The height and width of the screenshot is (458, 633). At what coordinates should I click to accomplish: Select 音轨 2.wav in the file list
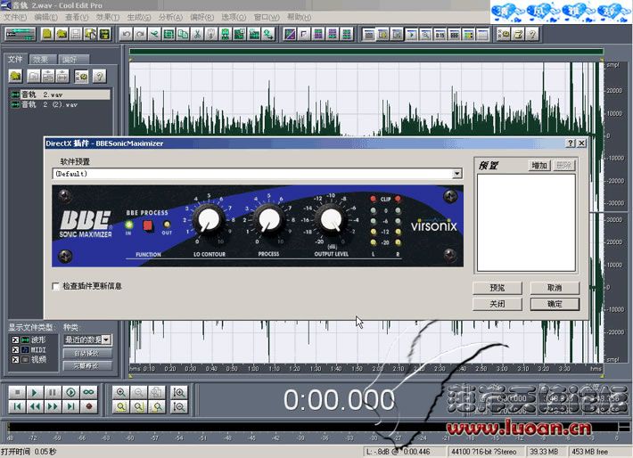pos(60,94)
